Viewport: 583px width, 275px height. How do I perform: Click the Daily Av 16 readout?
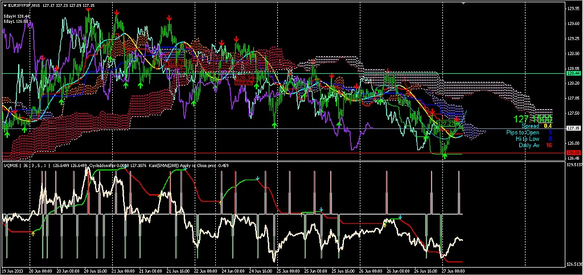[535, 145]
